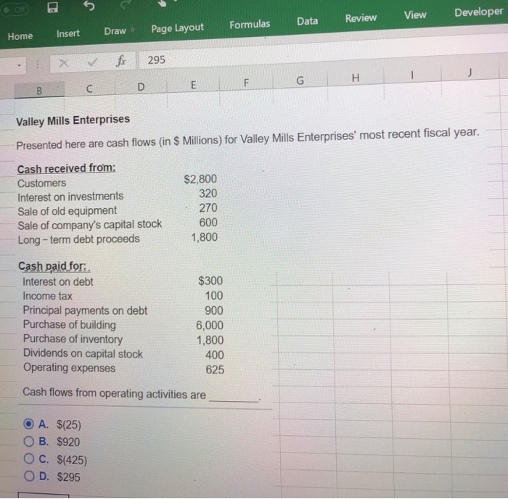The image size is (508, 499).
Task: Open the Home ribbon tab
Action: [20, 36]
